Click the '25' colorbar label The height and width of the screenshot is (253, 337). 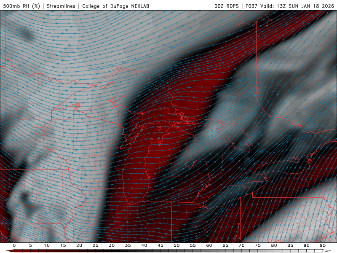point(96,245)
